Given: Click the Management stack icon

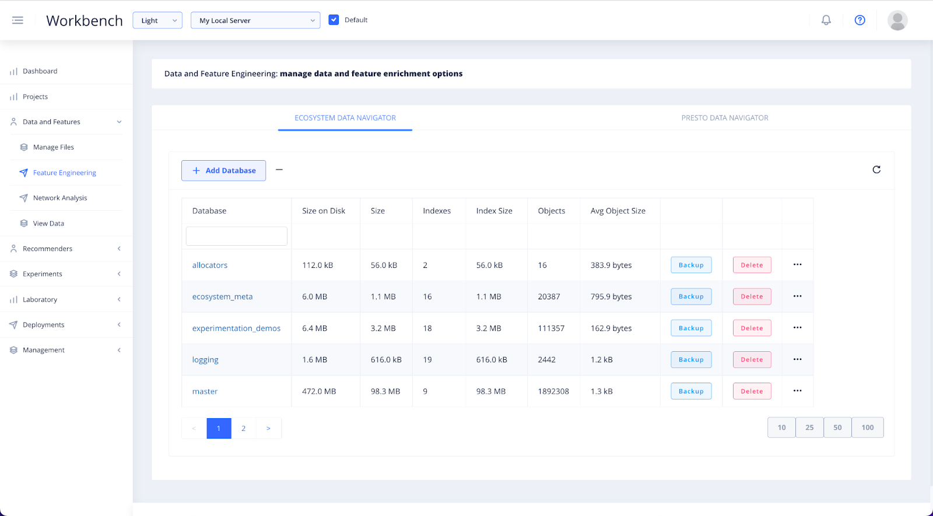Looking at the screenshot, I should click(x=13, y=350).
